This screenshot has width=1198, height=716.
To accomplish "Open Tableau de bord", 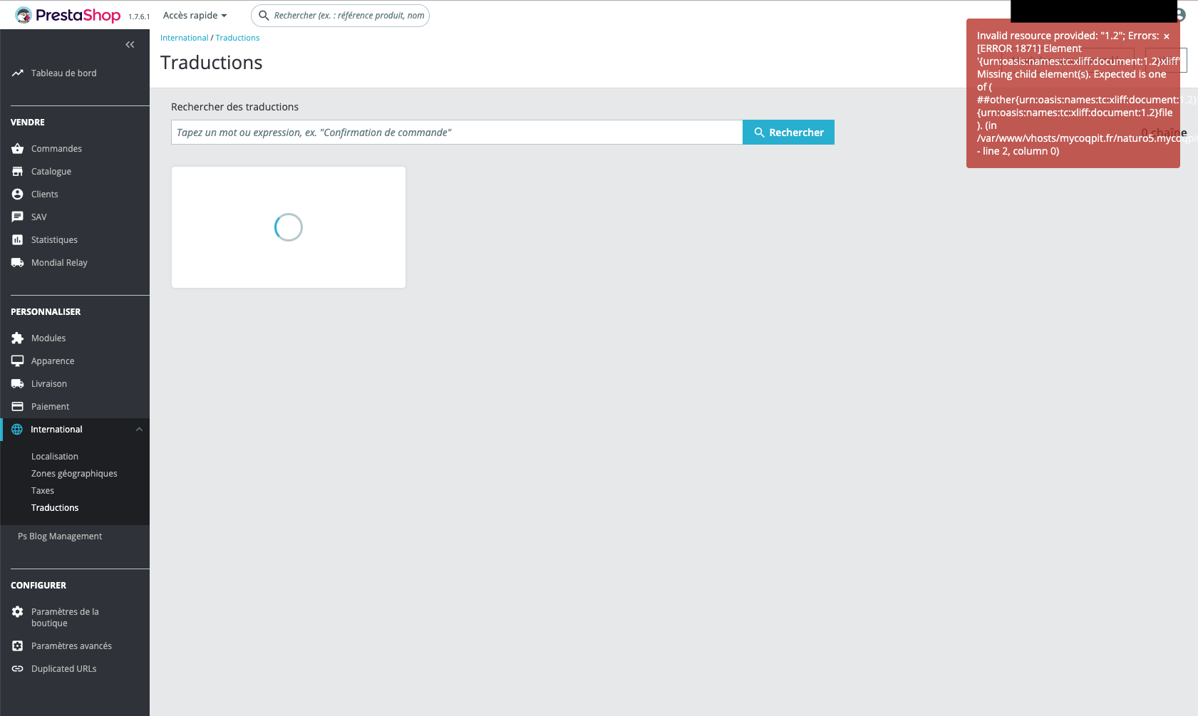I will (x=64, y=73).
